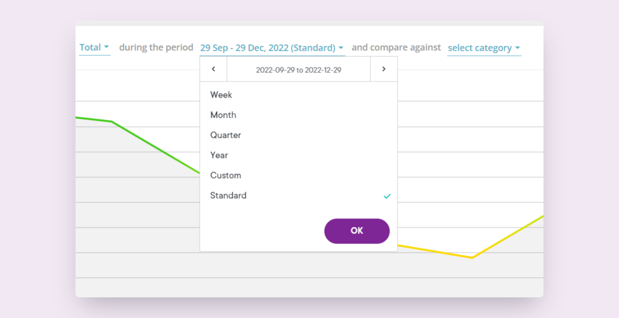Go to the previous period with left chevron
Screen dimensions: 619x318
(213, 69)
